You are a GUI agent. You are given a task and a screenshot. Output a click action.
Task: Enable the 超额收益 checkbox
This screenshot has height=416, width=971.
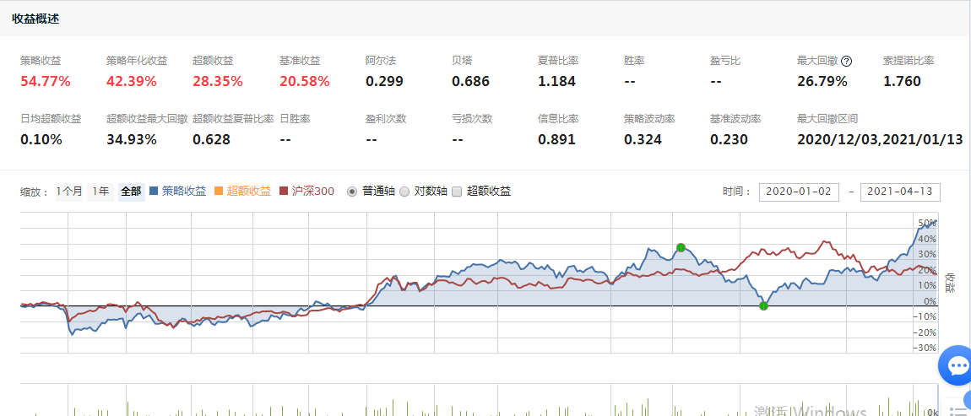(457, 192)
